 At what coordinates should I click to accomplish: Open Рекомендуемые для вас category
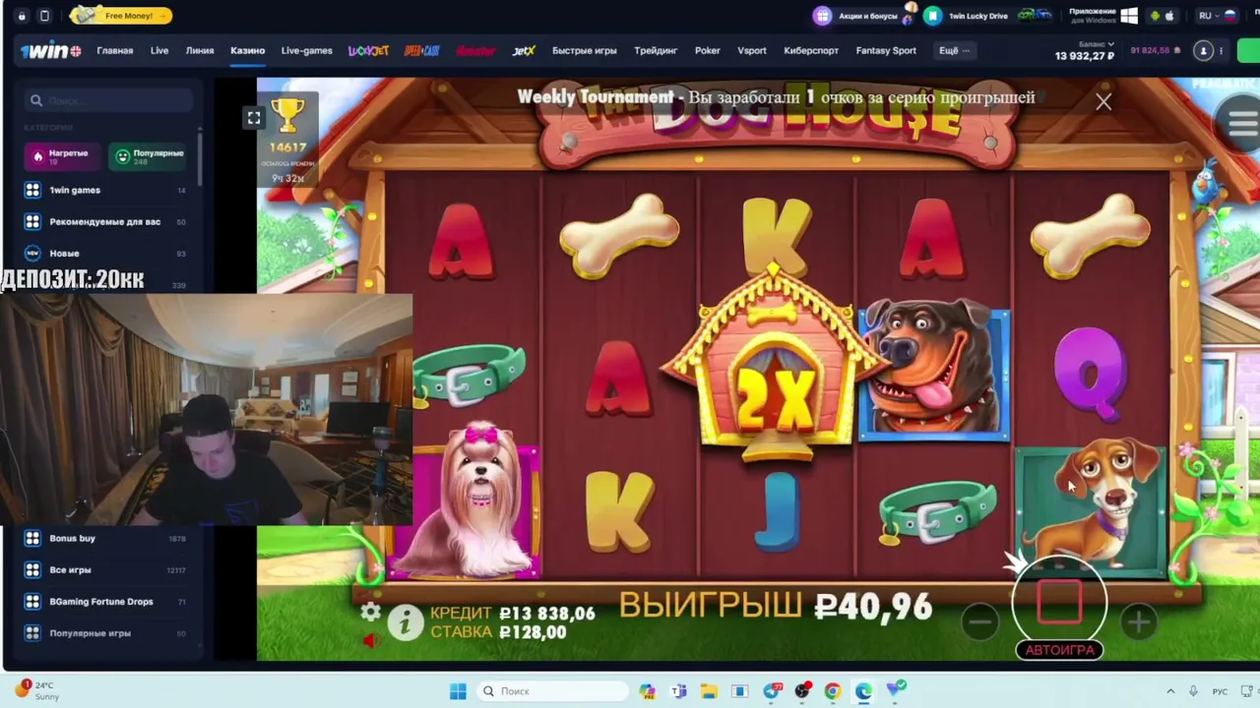[x=105, y=222]
